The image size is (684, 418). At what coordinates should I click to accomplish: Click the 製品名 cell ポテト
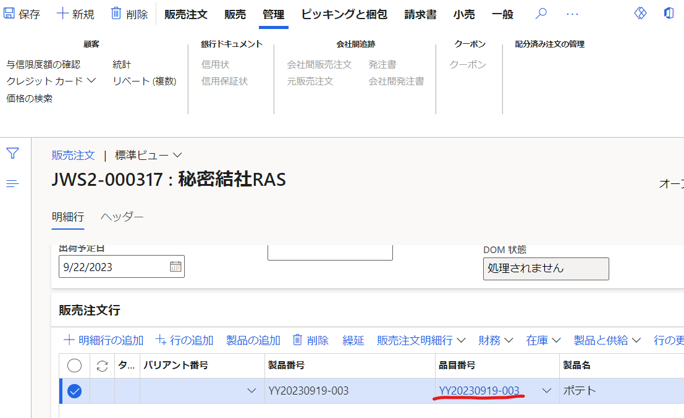coord(580,391)
